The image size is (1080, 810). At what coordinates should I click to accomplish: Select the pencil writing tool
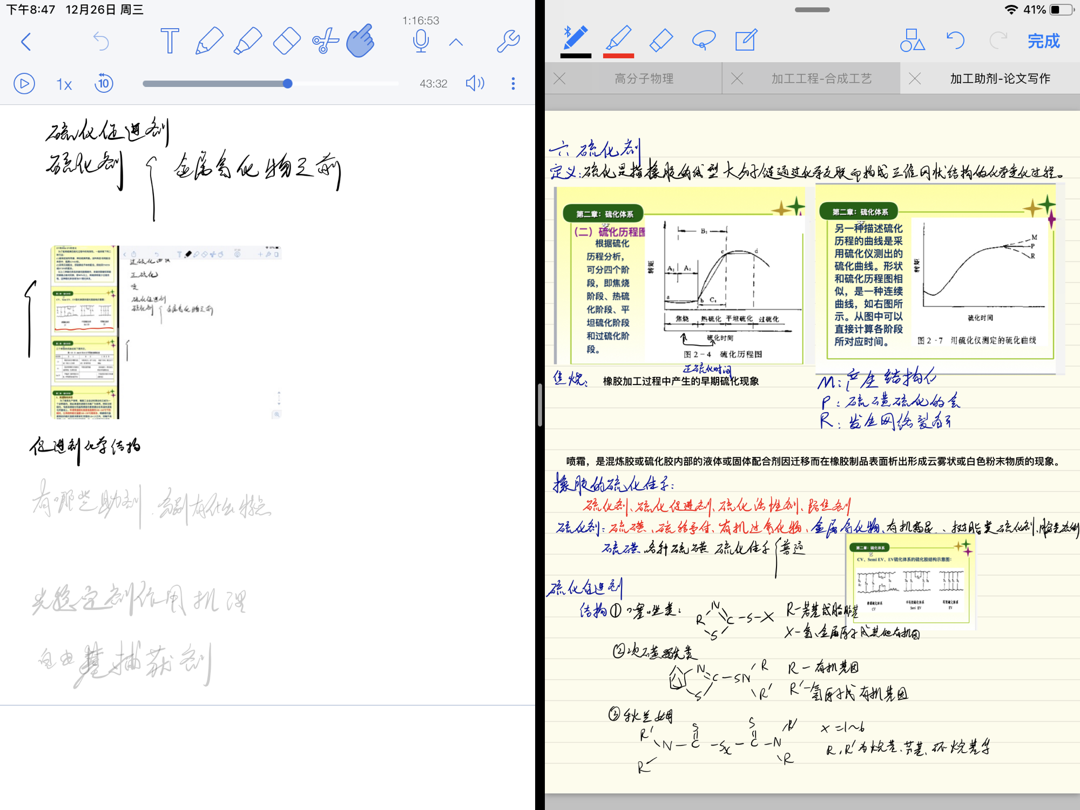click(x=209, y=41)
